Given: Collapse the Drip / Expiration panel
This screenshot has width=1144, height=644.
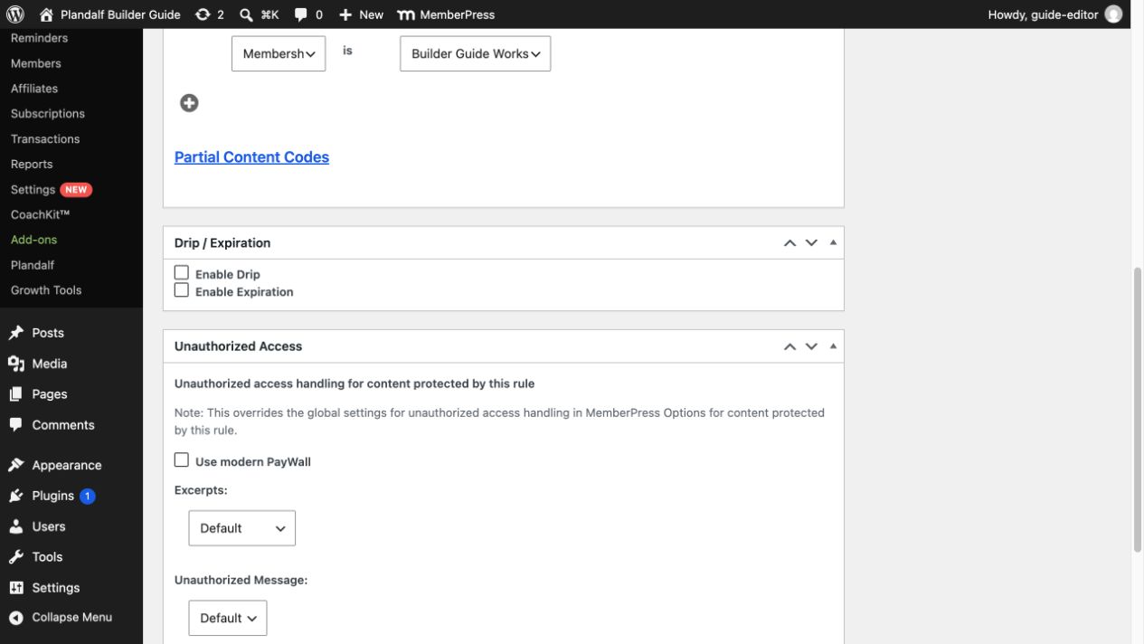Looking at the screenshot, I should pyautogui.click(x=833, y=243).
